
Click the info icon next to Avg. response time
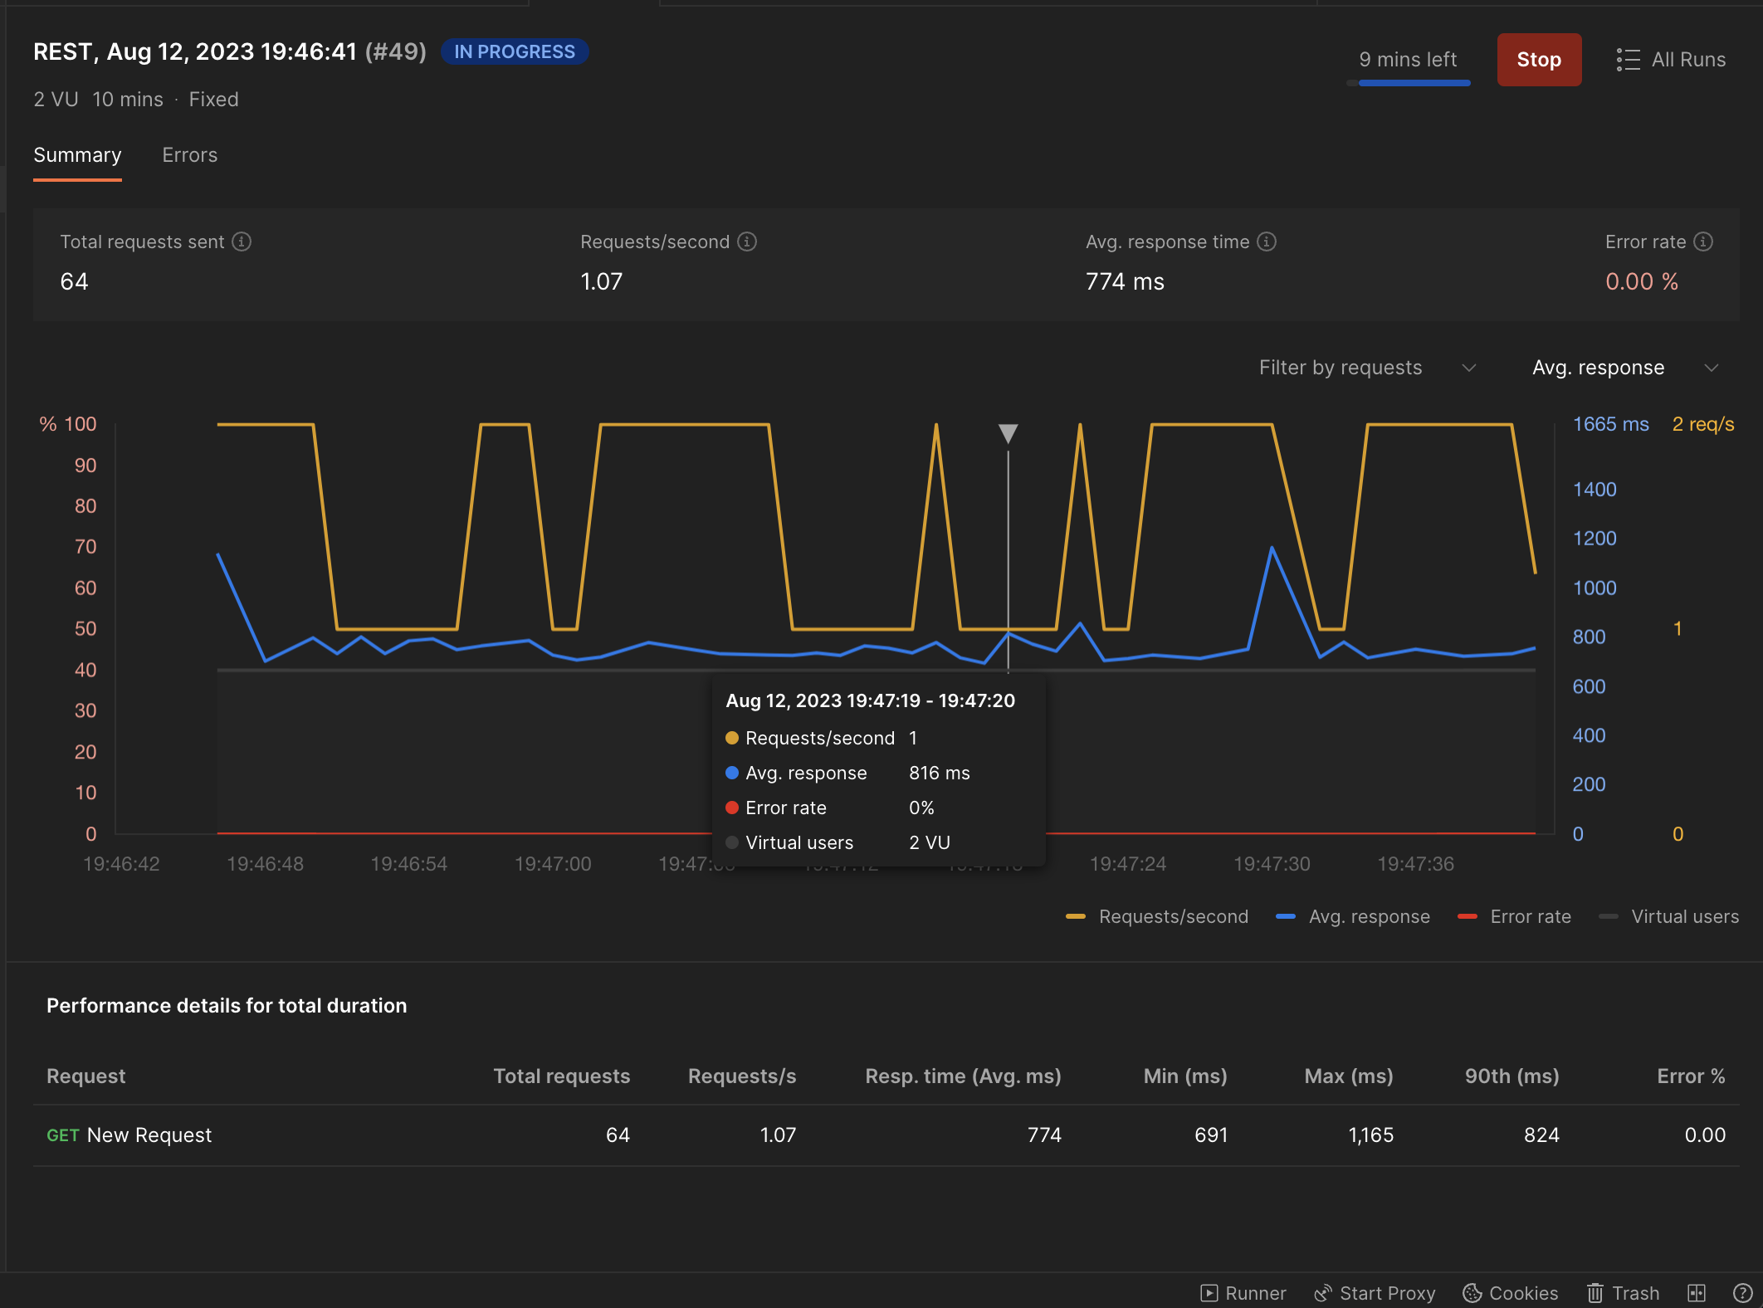[1271, 242]
